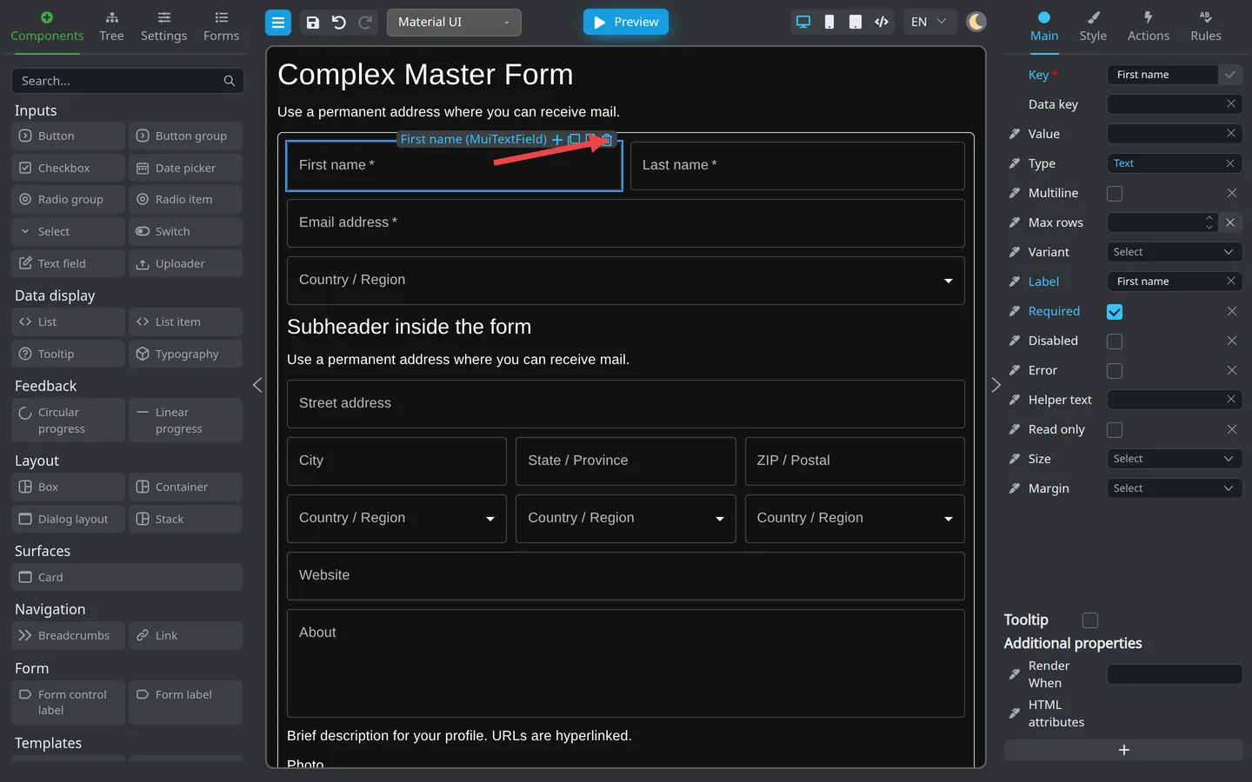Click the pencil icon beside Render When

pos(1015,674)
